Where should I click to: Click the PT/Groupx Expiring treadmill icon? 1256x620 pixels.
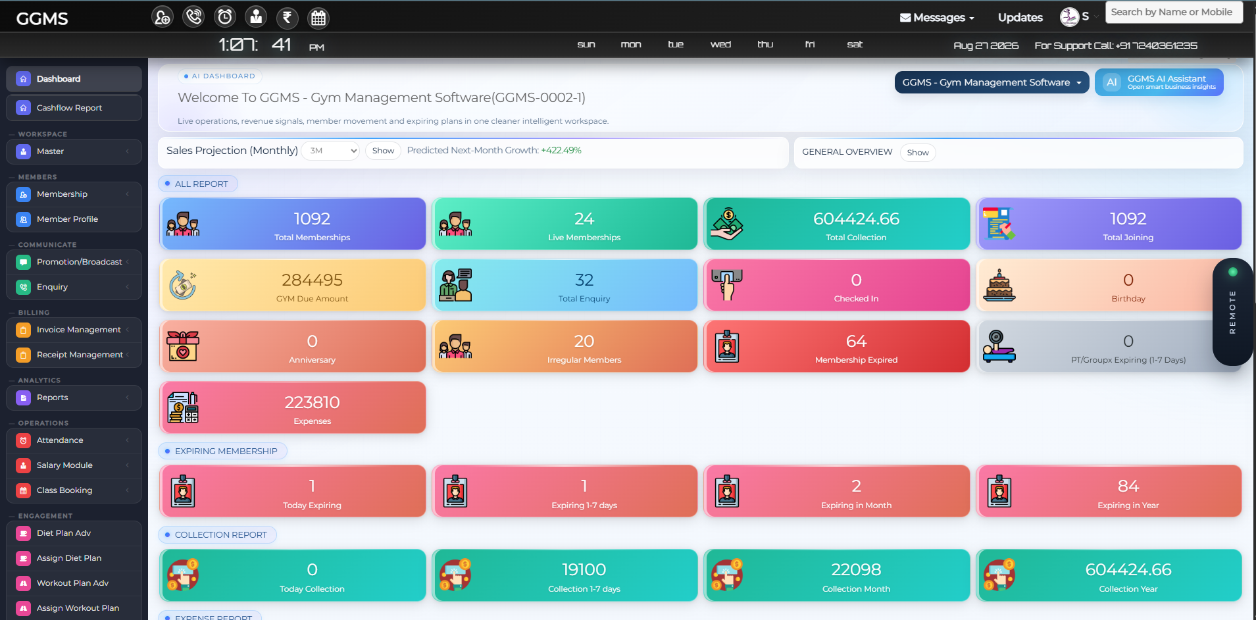(999, 346)
